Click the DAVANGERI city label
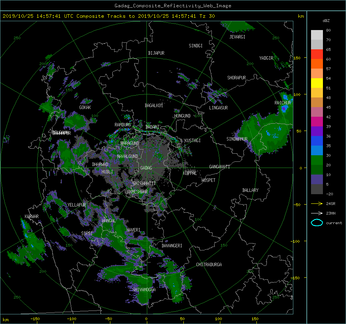This screenshot has width=346, height=324. 172,246
